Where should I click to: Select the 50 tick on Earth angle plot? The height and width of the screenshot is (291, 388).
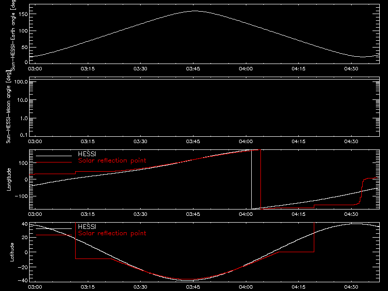point(25,47)
